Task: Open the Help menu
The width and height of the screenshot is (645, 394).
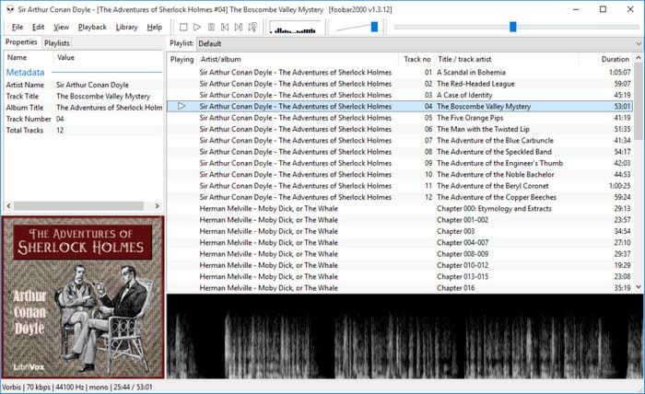Action: click(x=155, y=27)
